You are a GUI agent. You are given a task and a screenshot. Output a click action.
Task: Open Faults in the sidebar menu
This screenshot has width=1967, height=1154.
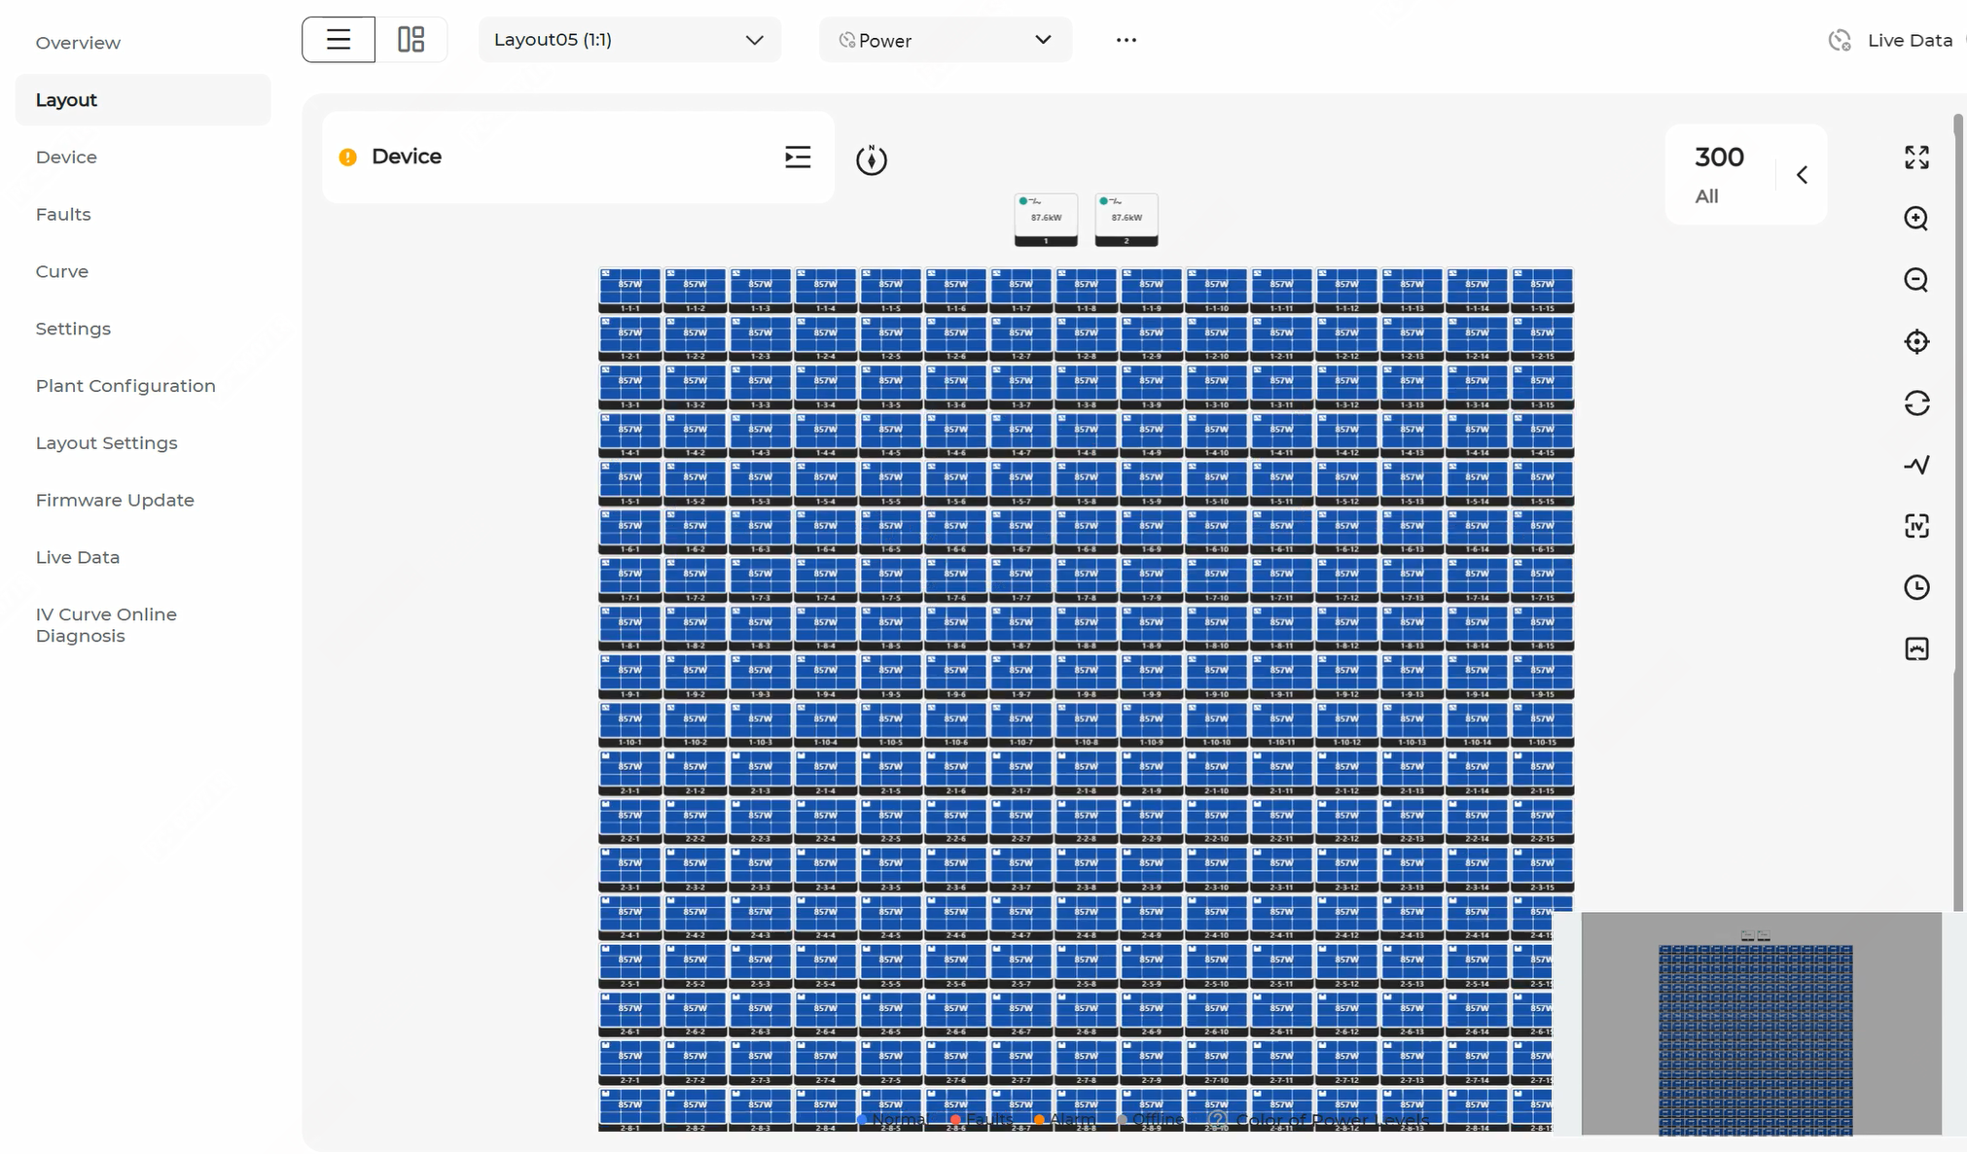tap(63, 214)
